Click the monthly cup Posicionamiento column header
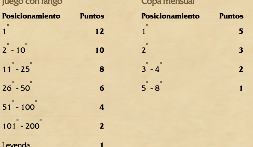 tap(170, 16)
